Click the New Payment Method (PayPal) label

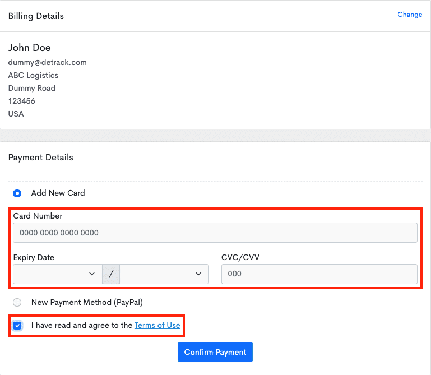[87, 302]
